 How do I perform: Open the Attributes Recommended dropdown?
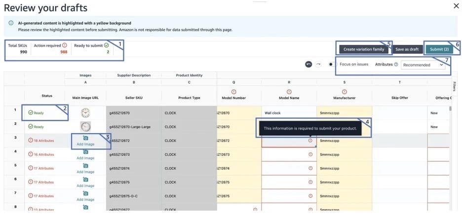tap(423, 65)
